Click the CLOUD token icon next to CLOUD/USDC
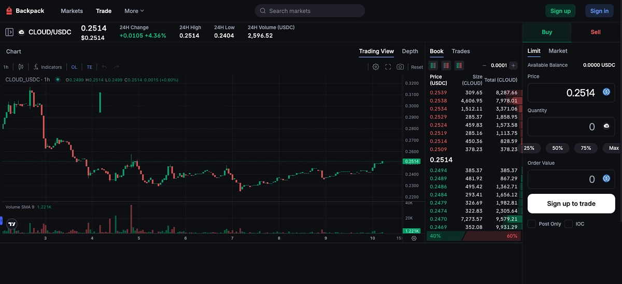Screen dimensions: 622x284 pos(22,32)
